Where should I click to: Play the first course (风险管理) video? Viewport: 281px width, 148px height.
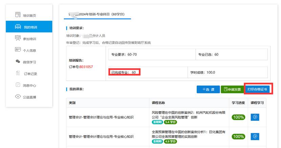255,117
